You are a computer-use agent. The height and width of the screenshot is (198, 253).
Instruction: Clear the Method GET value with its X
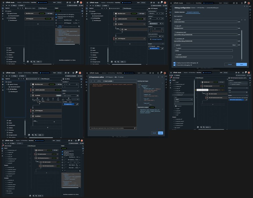157,18
